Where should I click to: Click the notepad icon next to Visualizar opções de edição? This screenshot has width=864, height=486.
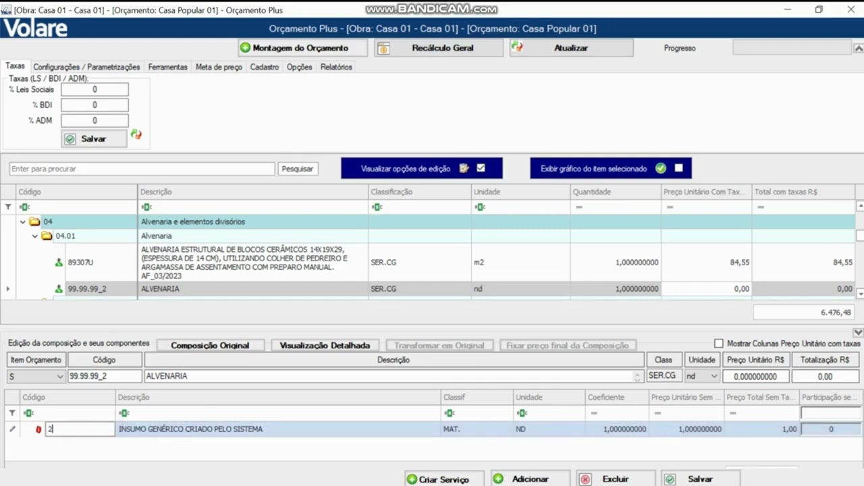point(464,168)
